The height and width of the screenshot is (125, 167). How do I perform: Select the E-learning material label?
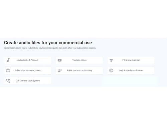[131, 60]
